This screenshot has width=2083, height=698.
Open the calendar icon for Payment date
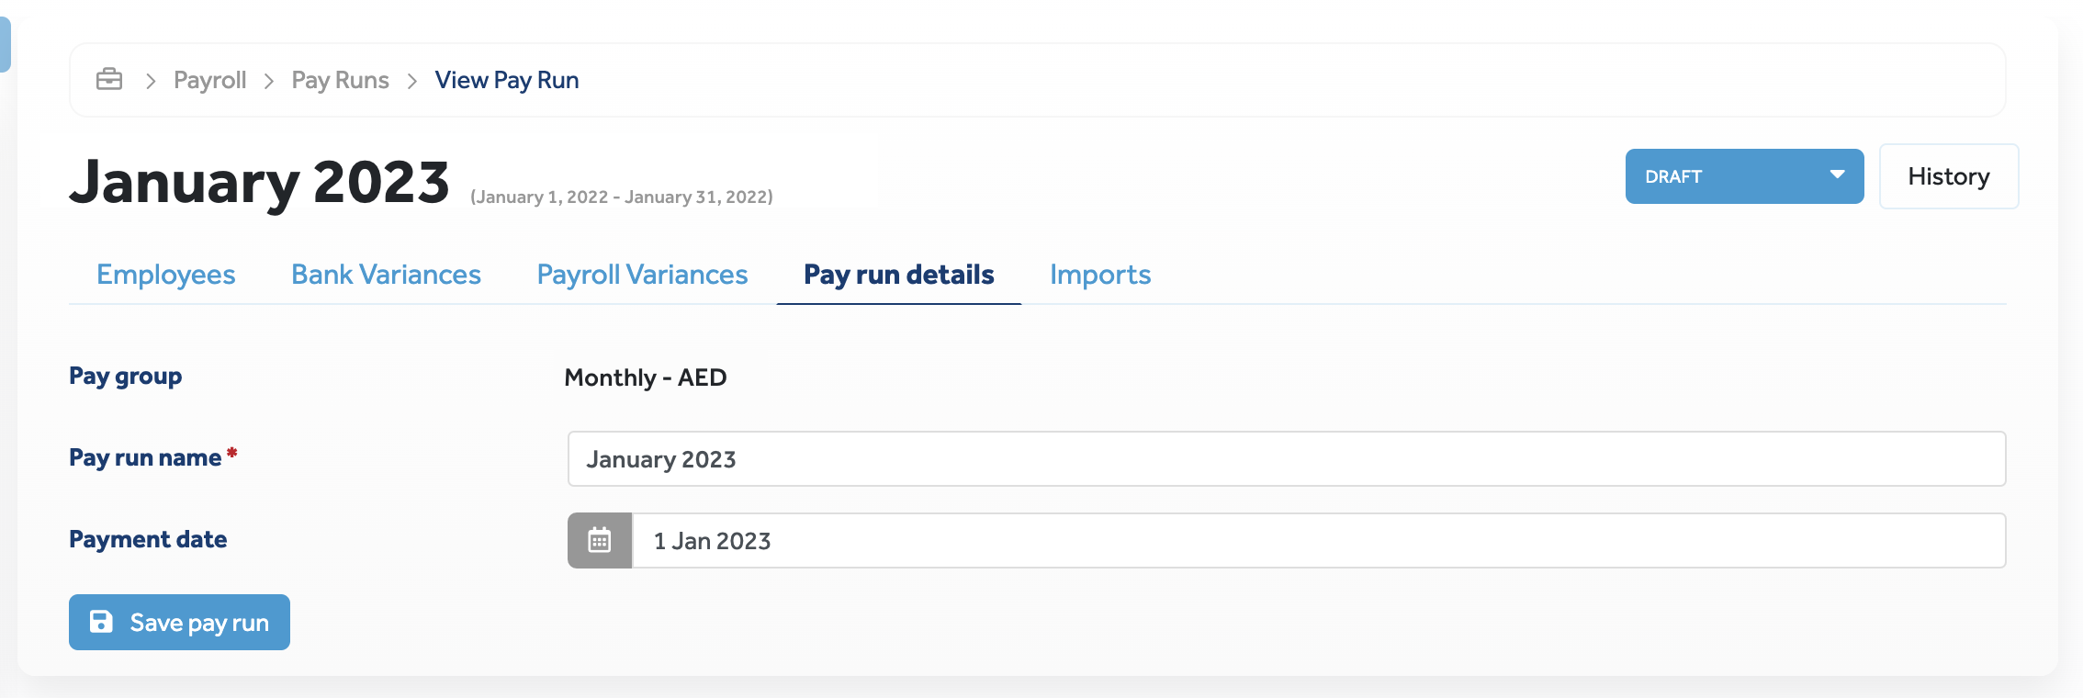point(600,541)
